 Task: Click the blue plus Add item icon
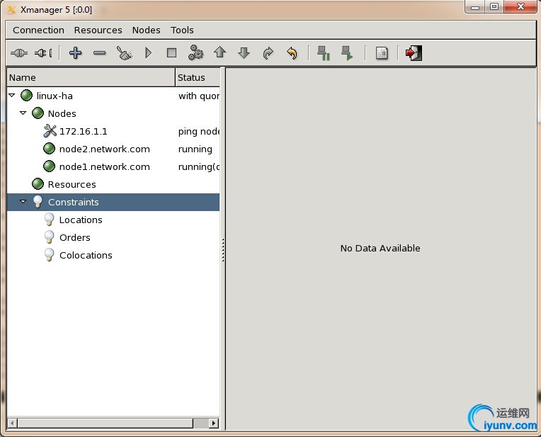pos(75,53)
